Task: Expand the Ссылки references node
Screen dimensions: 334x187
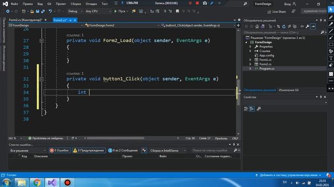Action: pyautogui.click(x=250, y=51)
